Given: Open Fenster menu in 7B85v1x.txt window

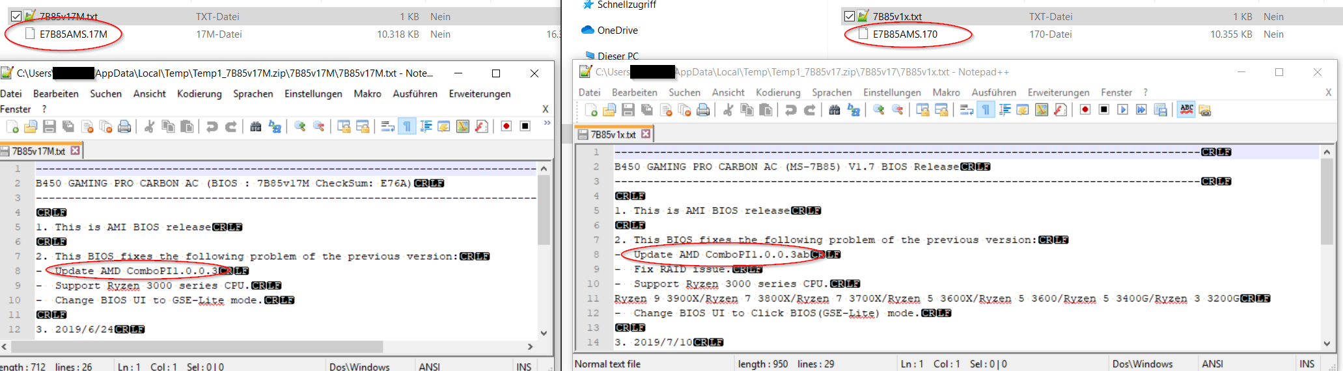Looking at the screenshot, I should pos(1116,92).
